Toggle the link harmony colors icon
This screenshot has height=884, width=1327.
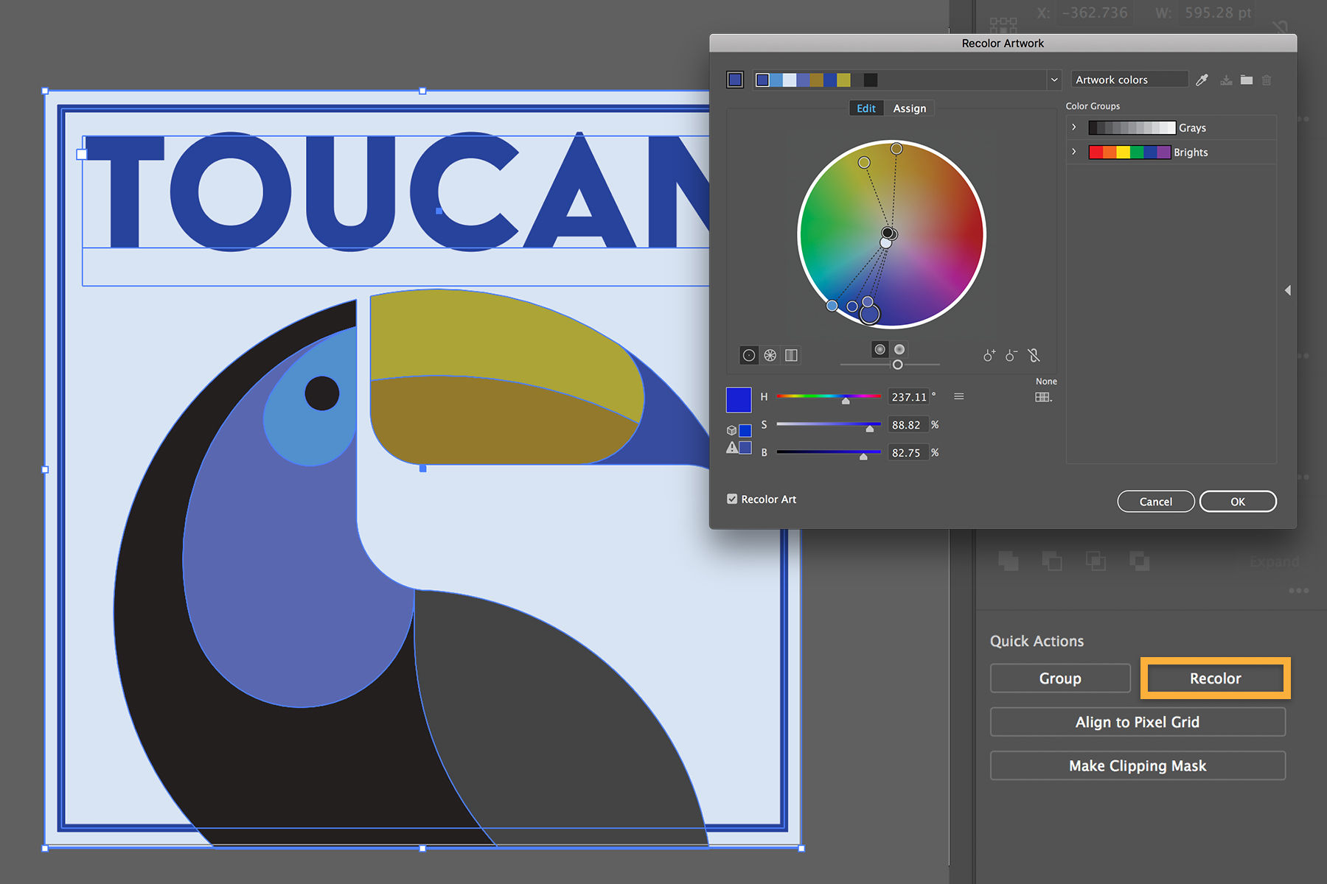coord(1034,355)
